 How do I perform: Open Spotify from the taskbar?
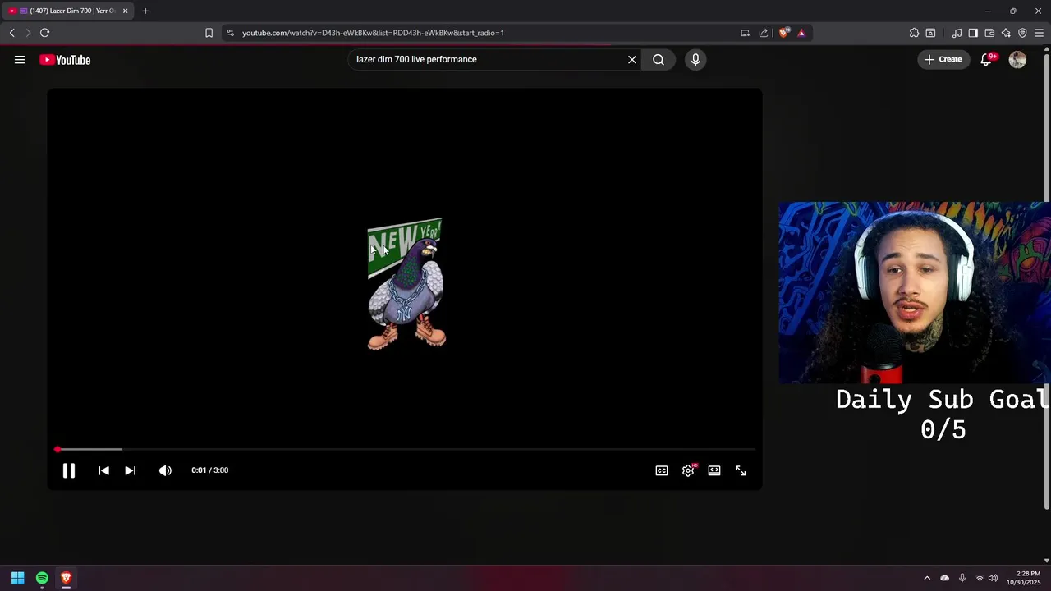click(x=42, y=578)
